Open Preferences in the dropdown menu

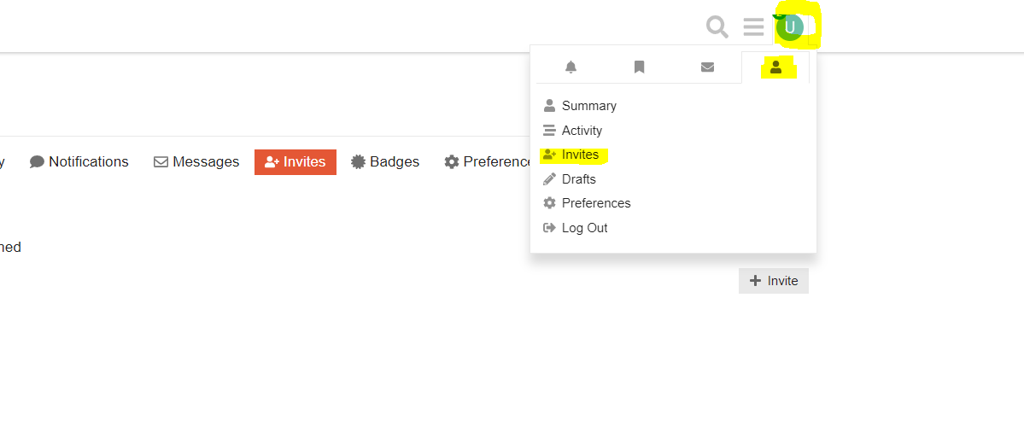(x=596, y=203)
